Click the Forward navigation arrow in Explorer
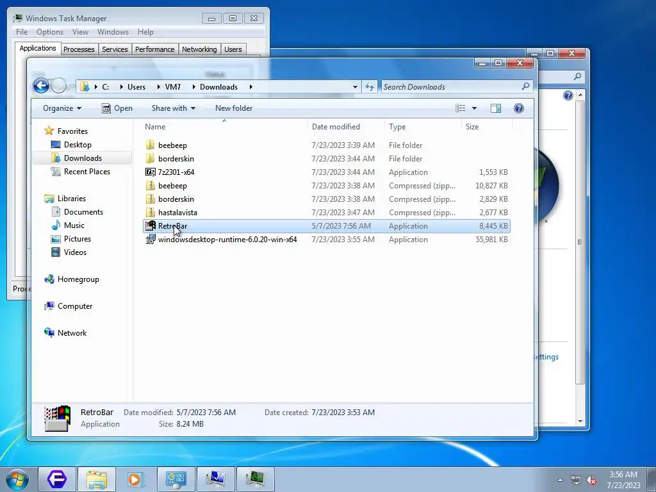This screenshot has width=656, height=492. click(x=58, y=86)
